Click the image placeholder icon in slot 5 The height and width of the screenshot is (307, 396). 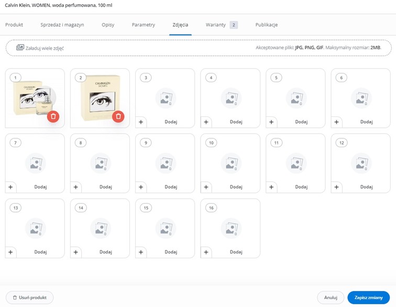point(296,98)
